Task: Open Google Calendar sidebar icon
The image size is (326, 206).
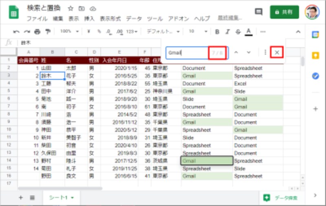Action: click(315, 35)
